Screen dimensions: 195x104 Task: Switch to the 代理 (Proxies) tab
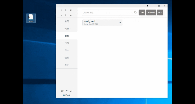(67, 29)
